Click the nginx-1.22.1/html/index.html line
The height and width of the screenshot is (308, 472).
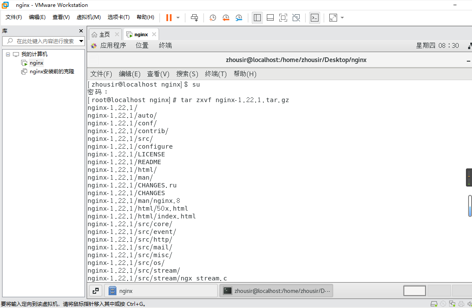click(142, 216)
